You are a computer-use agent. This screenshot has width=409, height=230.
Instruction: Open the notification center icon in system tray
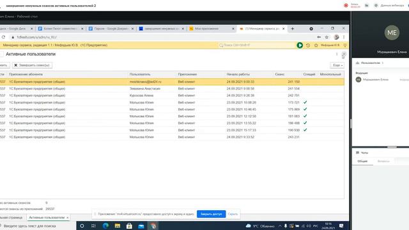coord(341,226)
